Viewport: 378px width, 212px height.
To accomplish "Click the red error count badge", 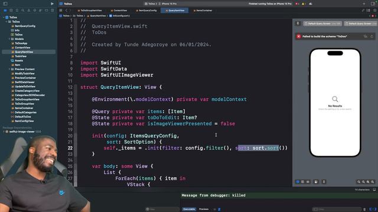I will (x=297, y=4).
